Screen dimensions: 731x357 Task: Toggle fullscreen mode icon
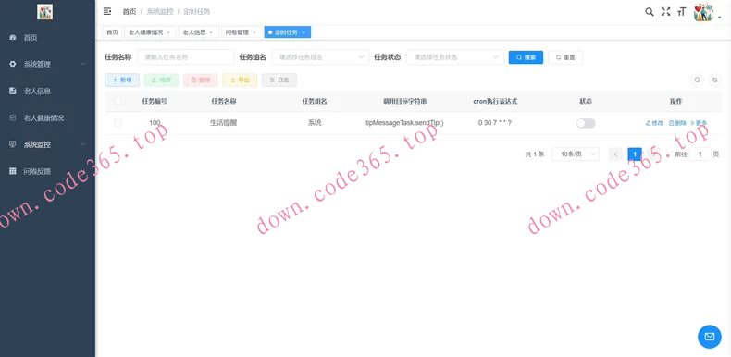(665, 12)
